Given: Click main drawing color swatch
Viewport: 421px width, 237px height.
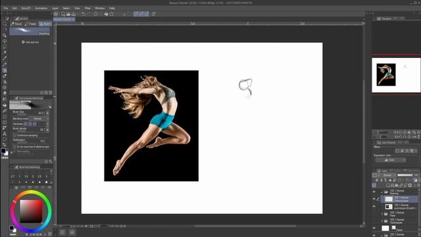Looking at the screenshot, I should [x=3, y=151].
